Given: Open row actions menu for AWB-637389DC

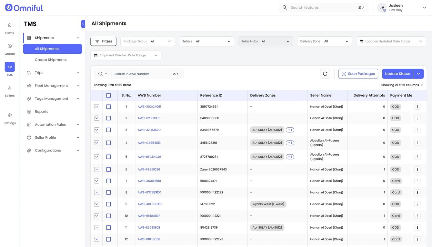Looking at the screenshot, I should 417,193.
